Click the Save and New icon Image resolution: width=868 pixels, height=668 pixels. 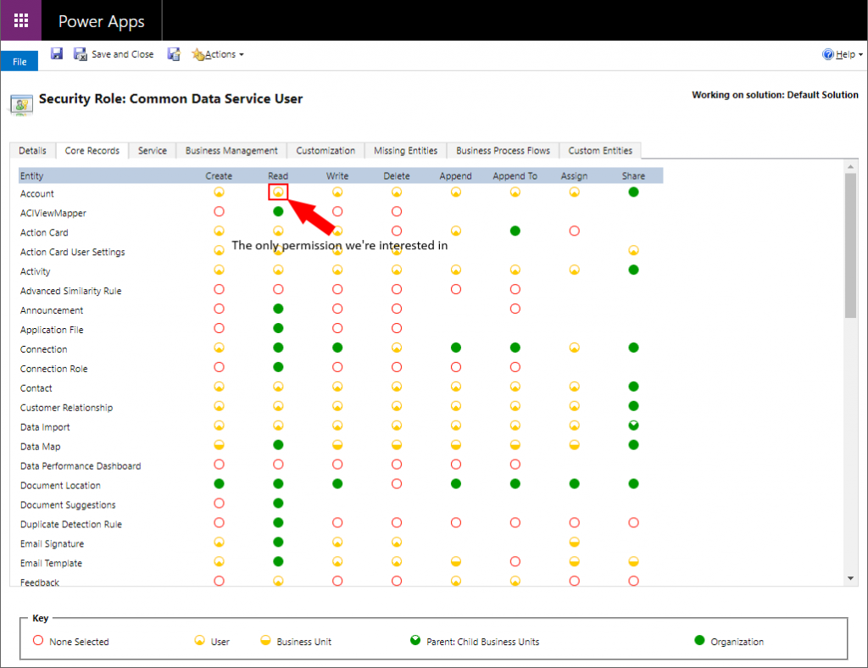[174, 54]
